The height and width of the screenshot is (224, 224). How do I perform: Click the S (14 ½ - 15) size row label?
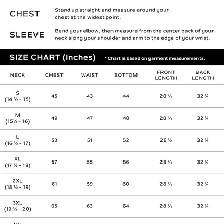18,96
